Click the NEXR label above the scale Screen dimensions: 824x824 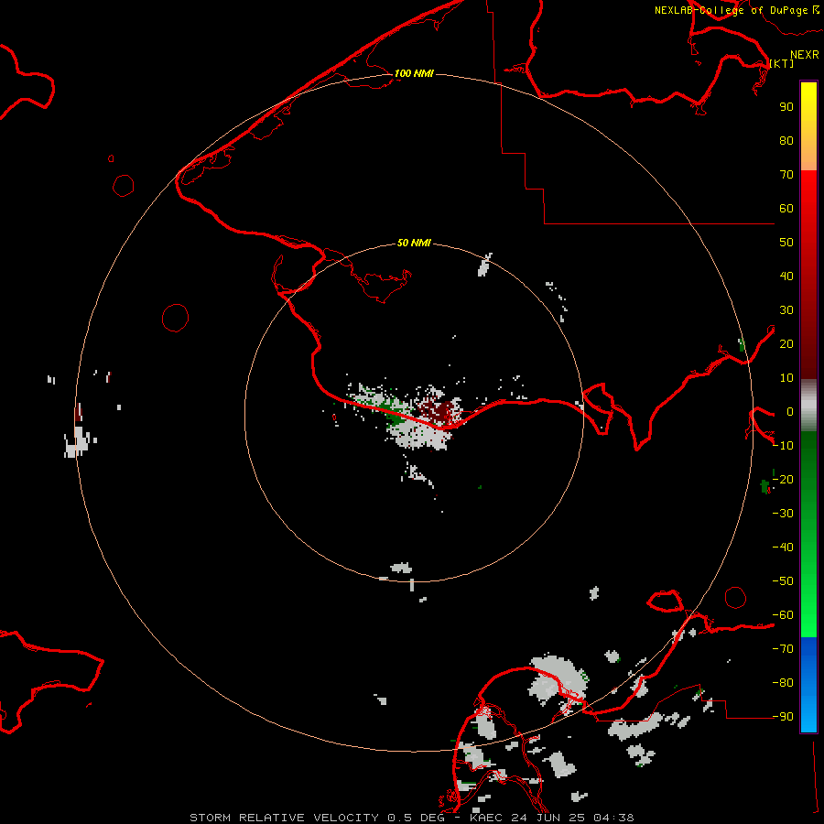pos(805,55)
